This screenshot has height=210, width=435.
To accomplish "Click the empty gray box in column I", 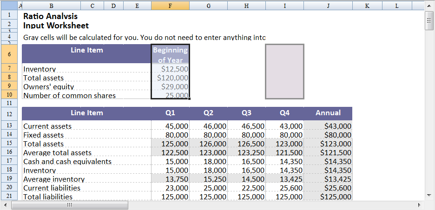I will 284,72.
